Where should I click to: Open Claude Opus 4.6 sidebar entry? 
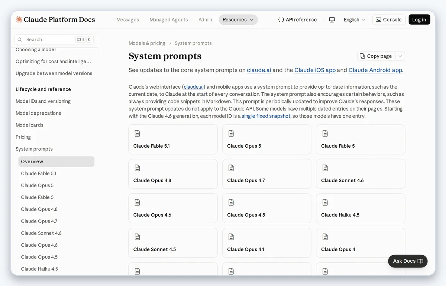tap(39, 245)
